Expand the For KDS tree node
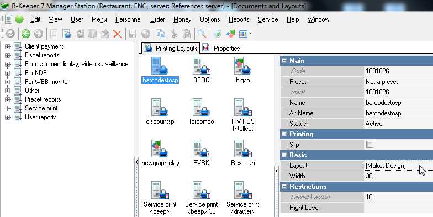This screenshot has height=217, width=433. 8,73
